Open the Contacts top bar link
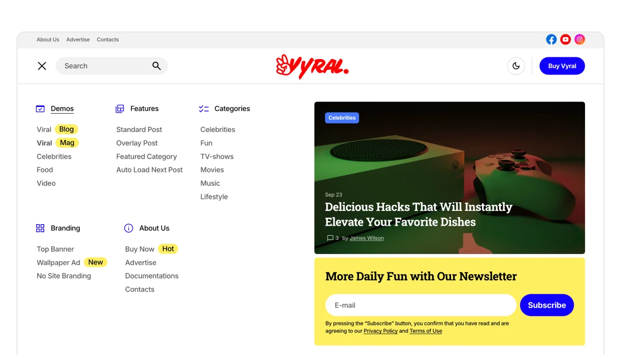This screenshot has height=355, width=621. coord(108,40)
